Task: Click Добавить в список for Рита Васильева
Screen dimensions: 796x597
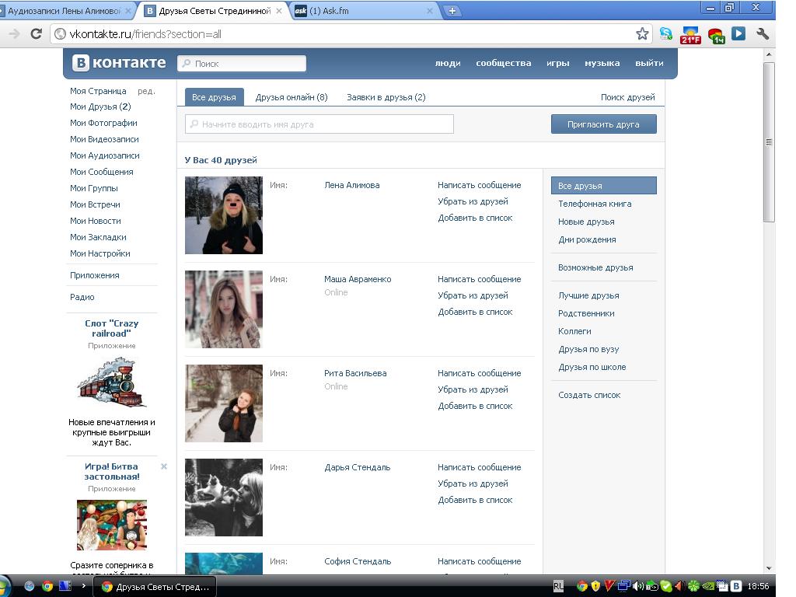Action: 475,406
